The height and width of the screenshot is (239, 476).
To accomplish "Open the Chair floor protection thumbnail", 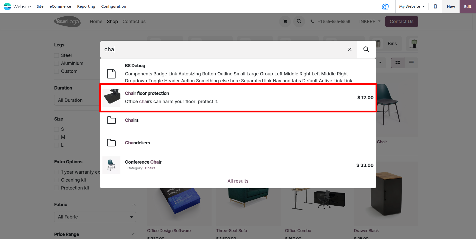I will 111,98.
